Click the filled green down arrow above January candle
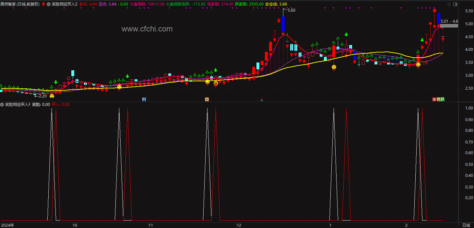The image size is (474, 228). click(346, 35)
